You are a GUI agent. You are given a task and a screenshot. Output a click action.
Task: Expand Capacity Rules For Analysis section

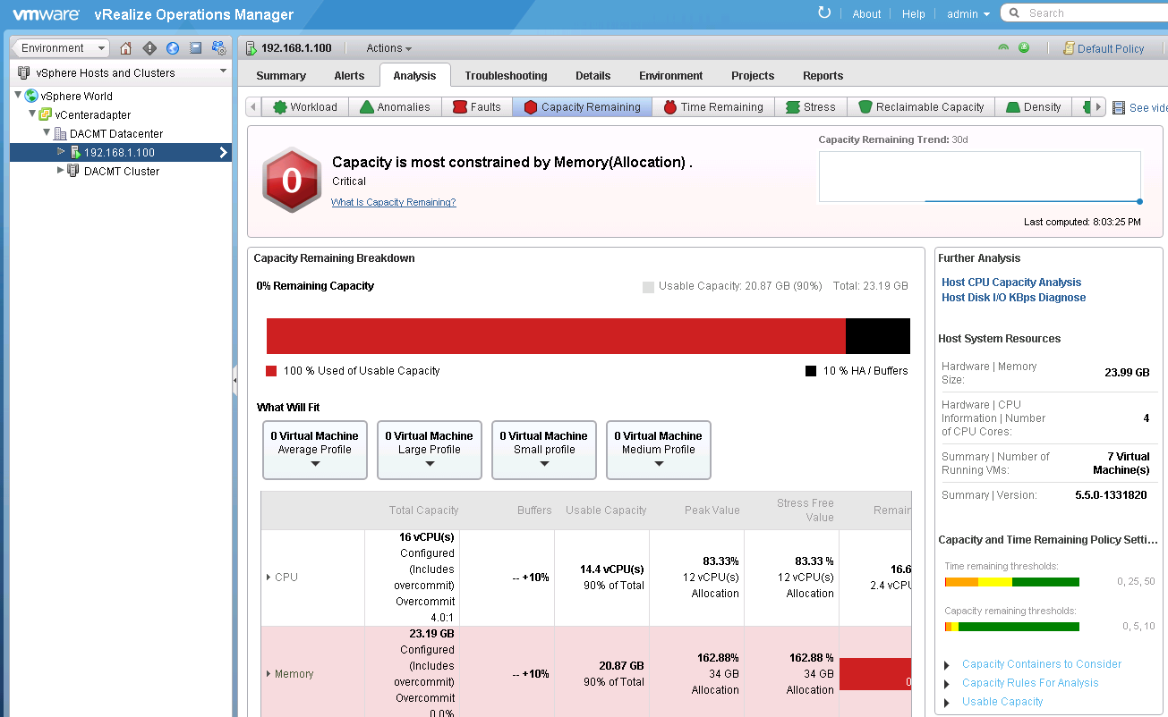coord(947,684)
